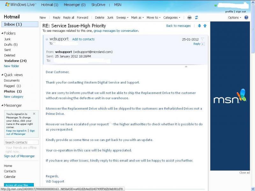Collapse the Quick views section
The height and width of the screenshot is (191, 255).
(2, 75)
